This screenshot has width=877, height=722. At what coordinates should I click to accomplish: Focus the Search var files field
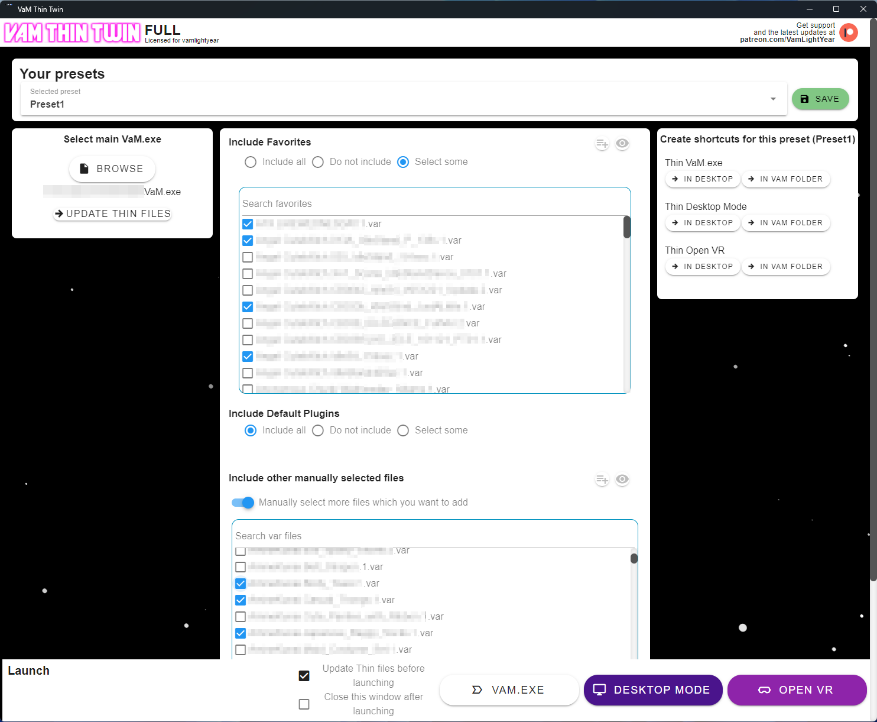[434, 536]
